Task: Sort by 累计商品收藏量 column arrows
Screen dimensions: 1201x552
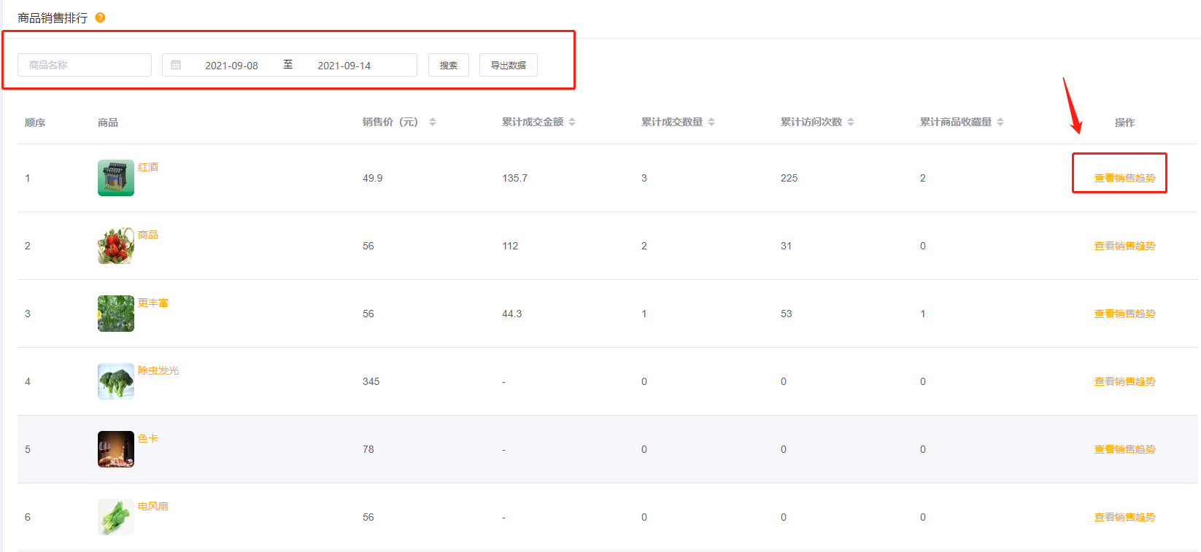Action: point(1000,122)
